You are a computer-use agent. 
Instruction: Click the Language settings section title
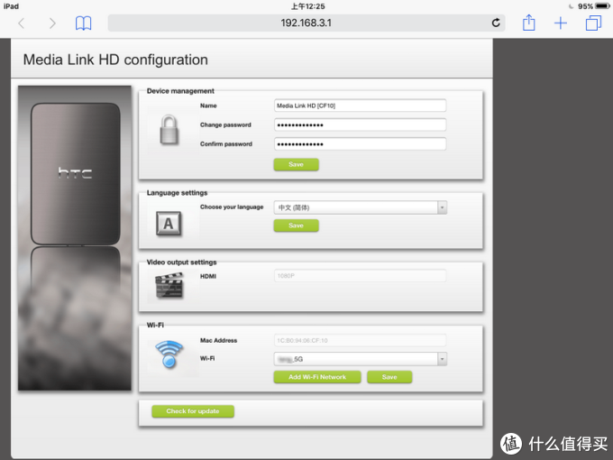pos(177,193)
